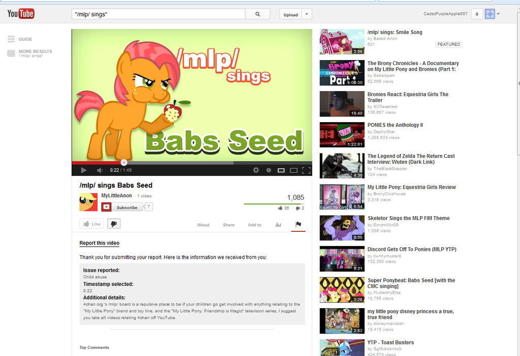The image size is (520, 356).
Task: Enter fullscreen mode in the player
Action: pos(306,170)
